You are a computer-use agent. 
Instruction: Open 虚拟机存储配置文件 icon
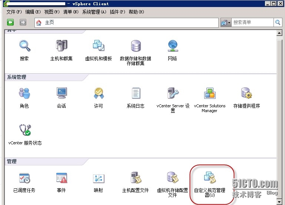pyautogui.click(x=173, y=177)
